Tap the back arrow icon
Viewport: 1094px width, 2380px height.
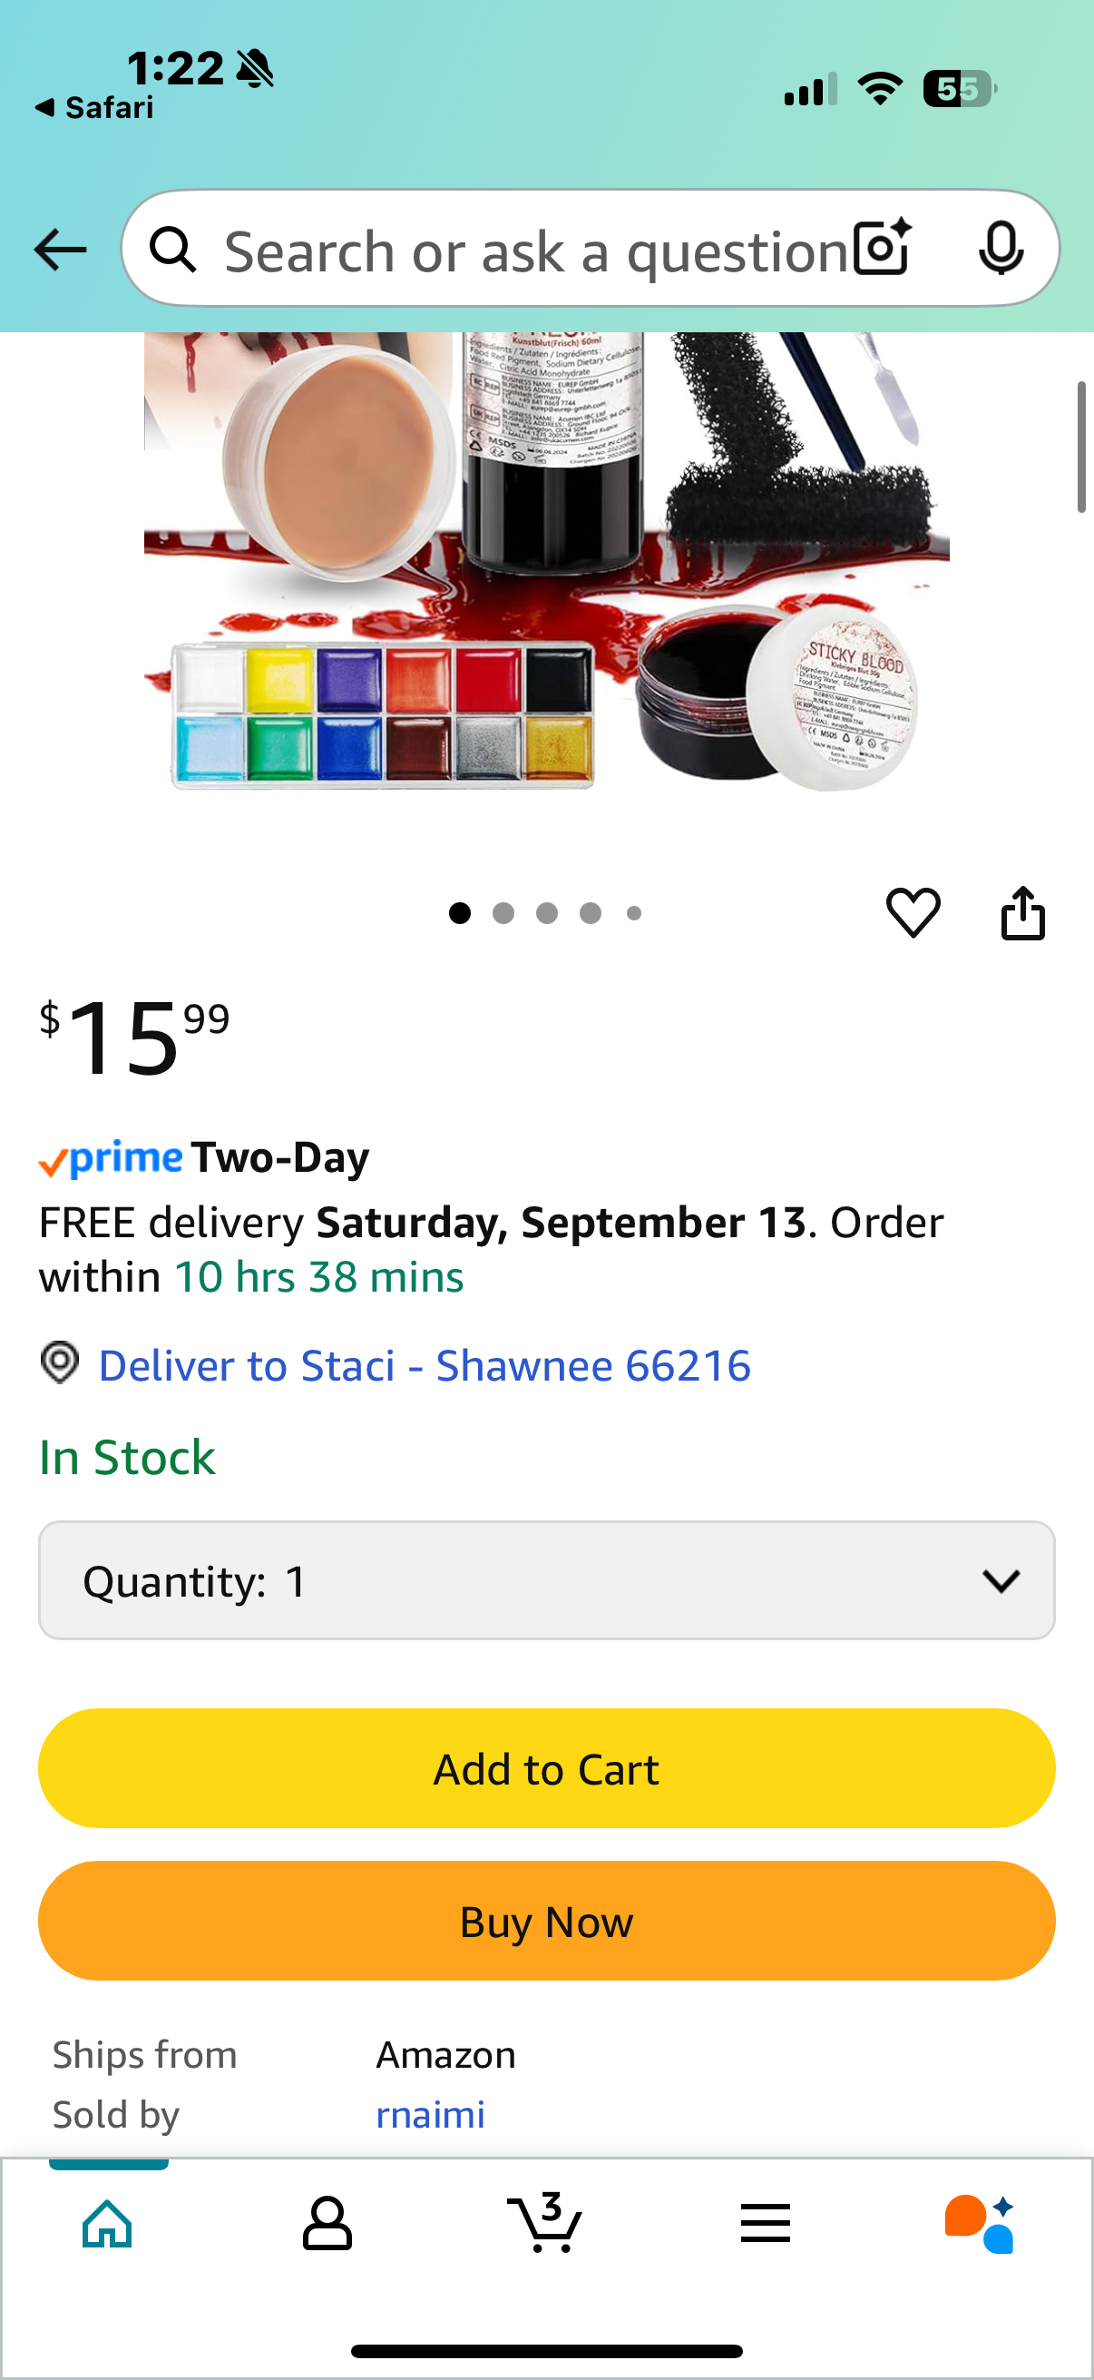pos(60,250)
